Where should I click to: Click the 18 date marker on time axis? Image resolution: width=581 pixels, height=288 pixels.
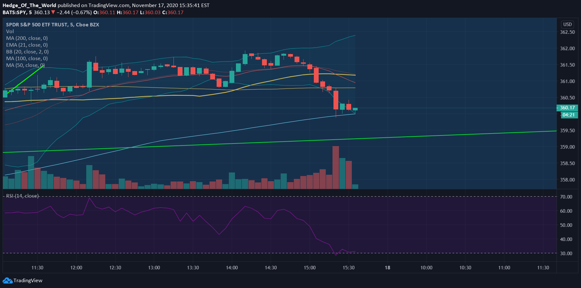click(388, 268)
